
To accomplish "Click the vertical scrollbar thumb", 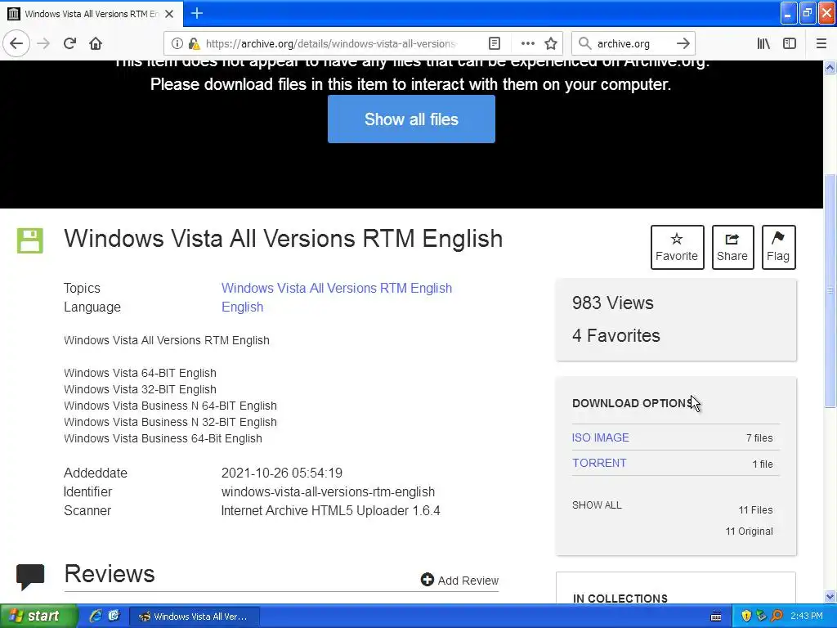I will (830, 290).
